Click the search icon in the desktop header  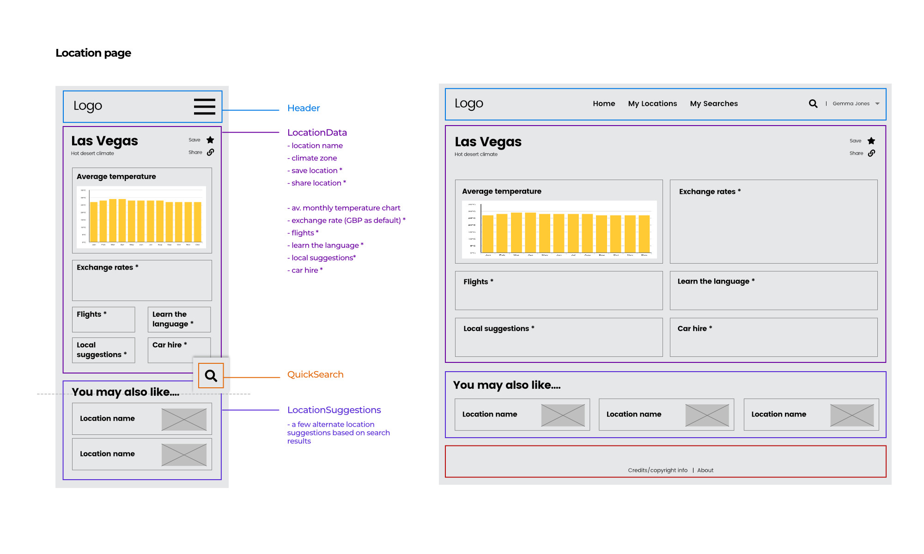coord(813,104)
